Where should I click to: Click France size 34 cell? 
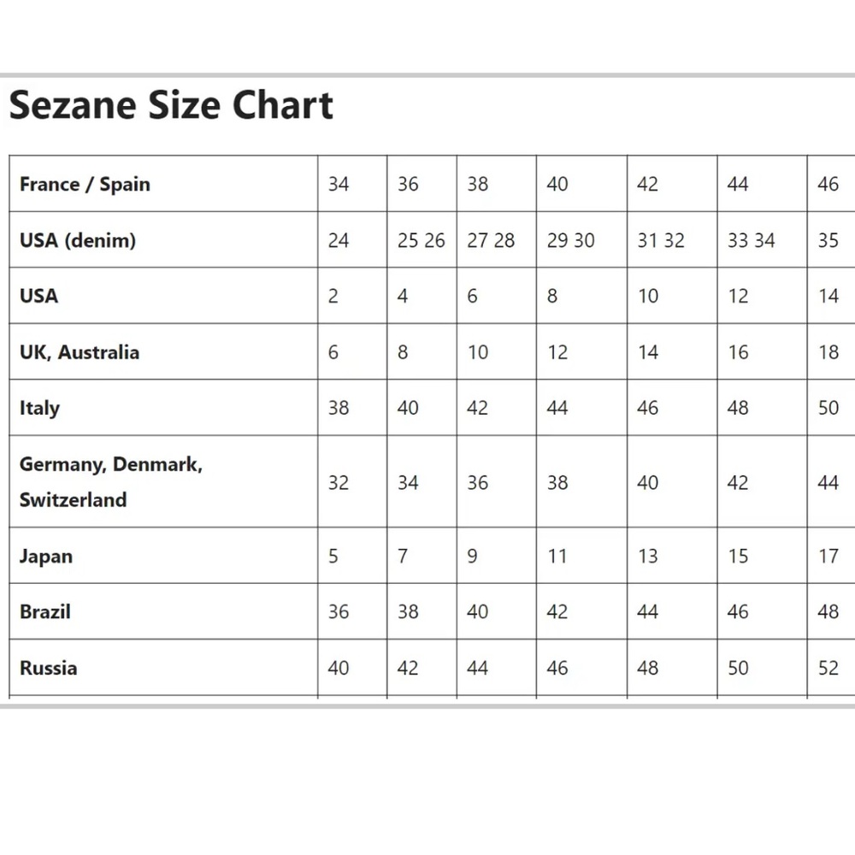click(339, 185)
